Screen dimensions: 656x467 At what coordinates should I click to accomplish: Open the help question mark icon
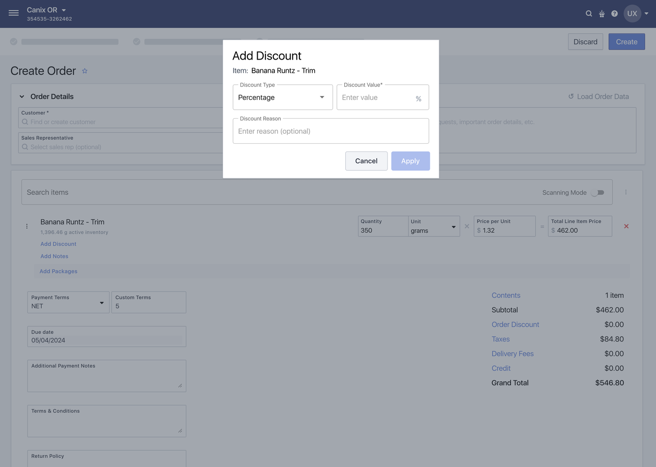coord(614,14)
